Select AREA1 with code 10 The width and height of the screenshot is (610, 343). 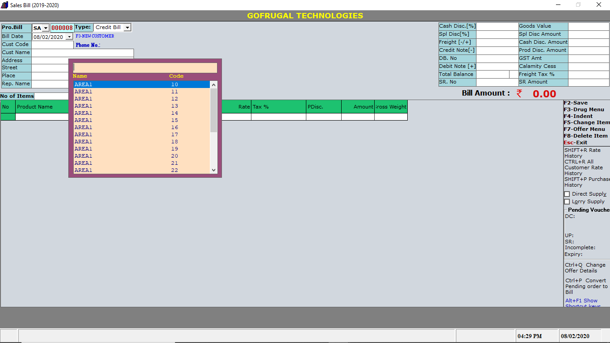point(142,84)
